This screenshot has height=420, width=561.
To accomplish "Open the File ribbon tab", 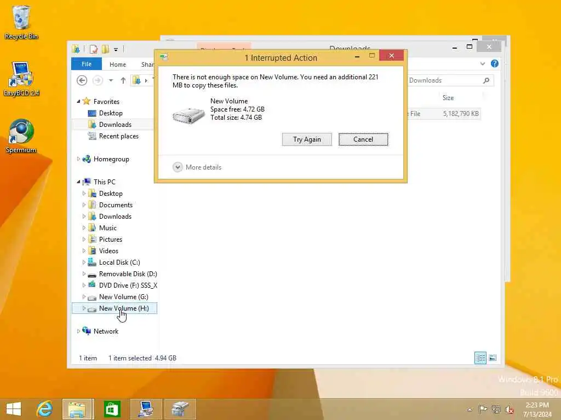I will point(87,64).
